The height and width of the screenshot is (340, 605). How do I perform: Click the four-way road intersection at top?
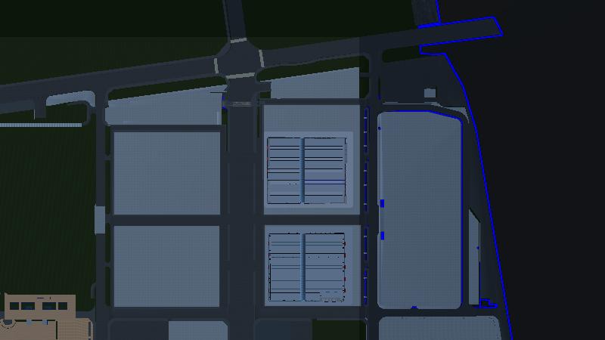click(x=238, y=59)
